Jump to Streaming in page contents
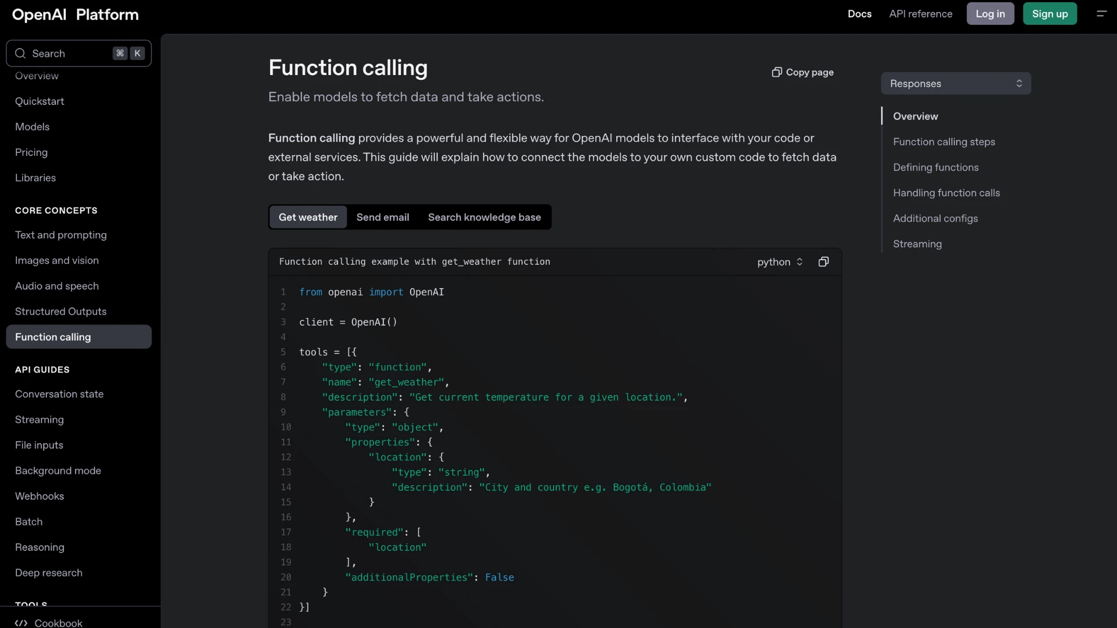 [917, 244]
